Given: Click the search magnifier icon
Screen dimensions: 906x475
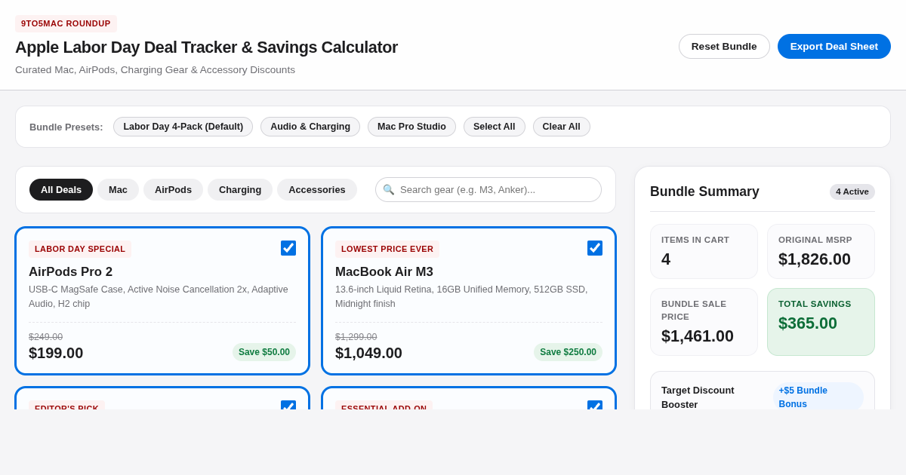Looking at the screenshot, I should [389, 189].
